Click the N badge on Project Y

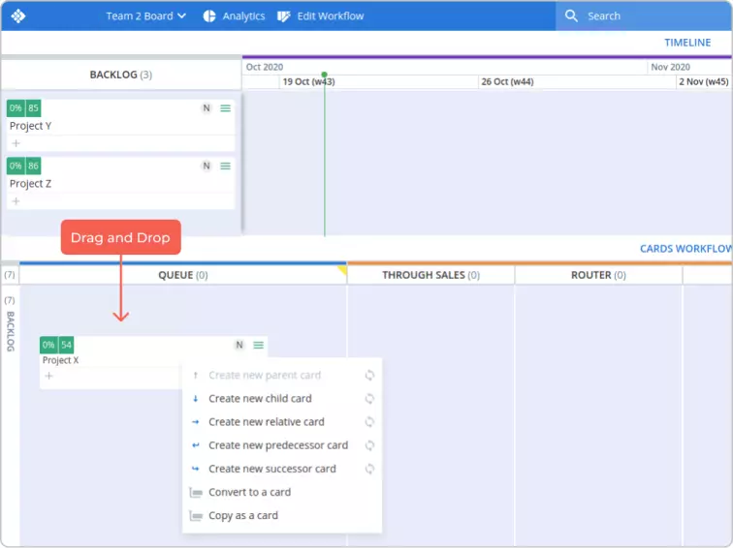(206, 108)
